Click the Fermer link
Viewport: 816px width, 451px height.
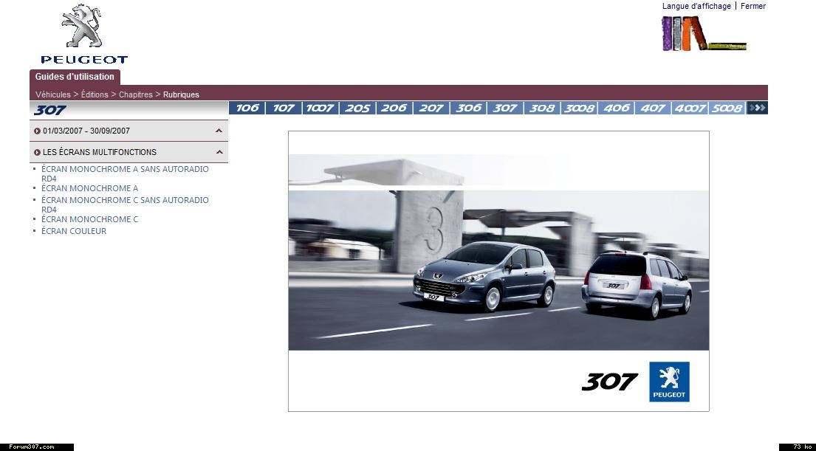click(752, 6)
